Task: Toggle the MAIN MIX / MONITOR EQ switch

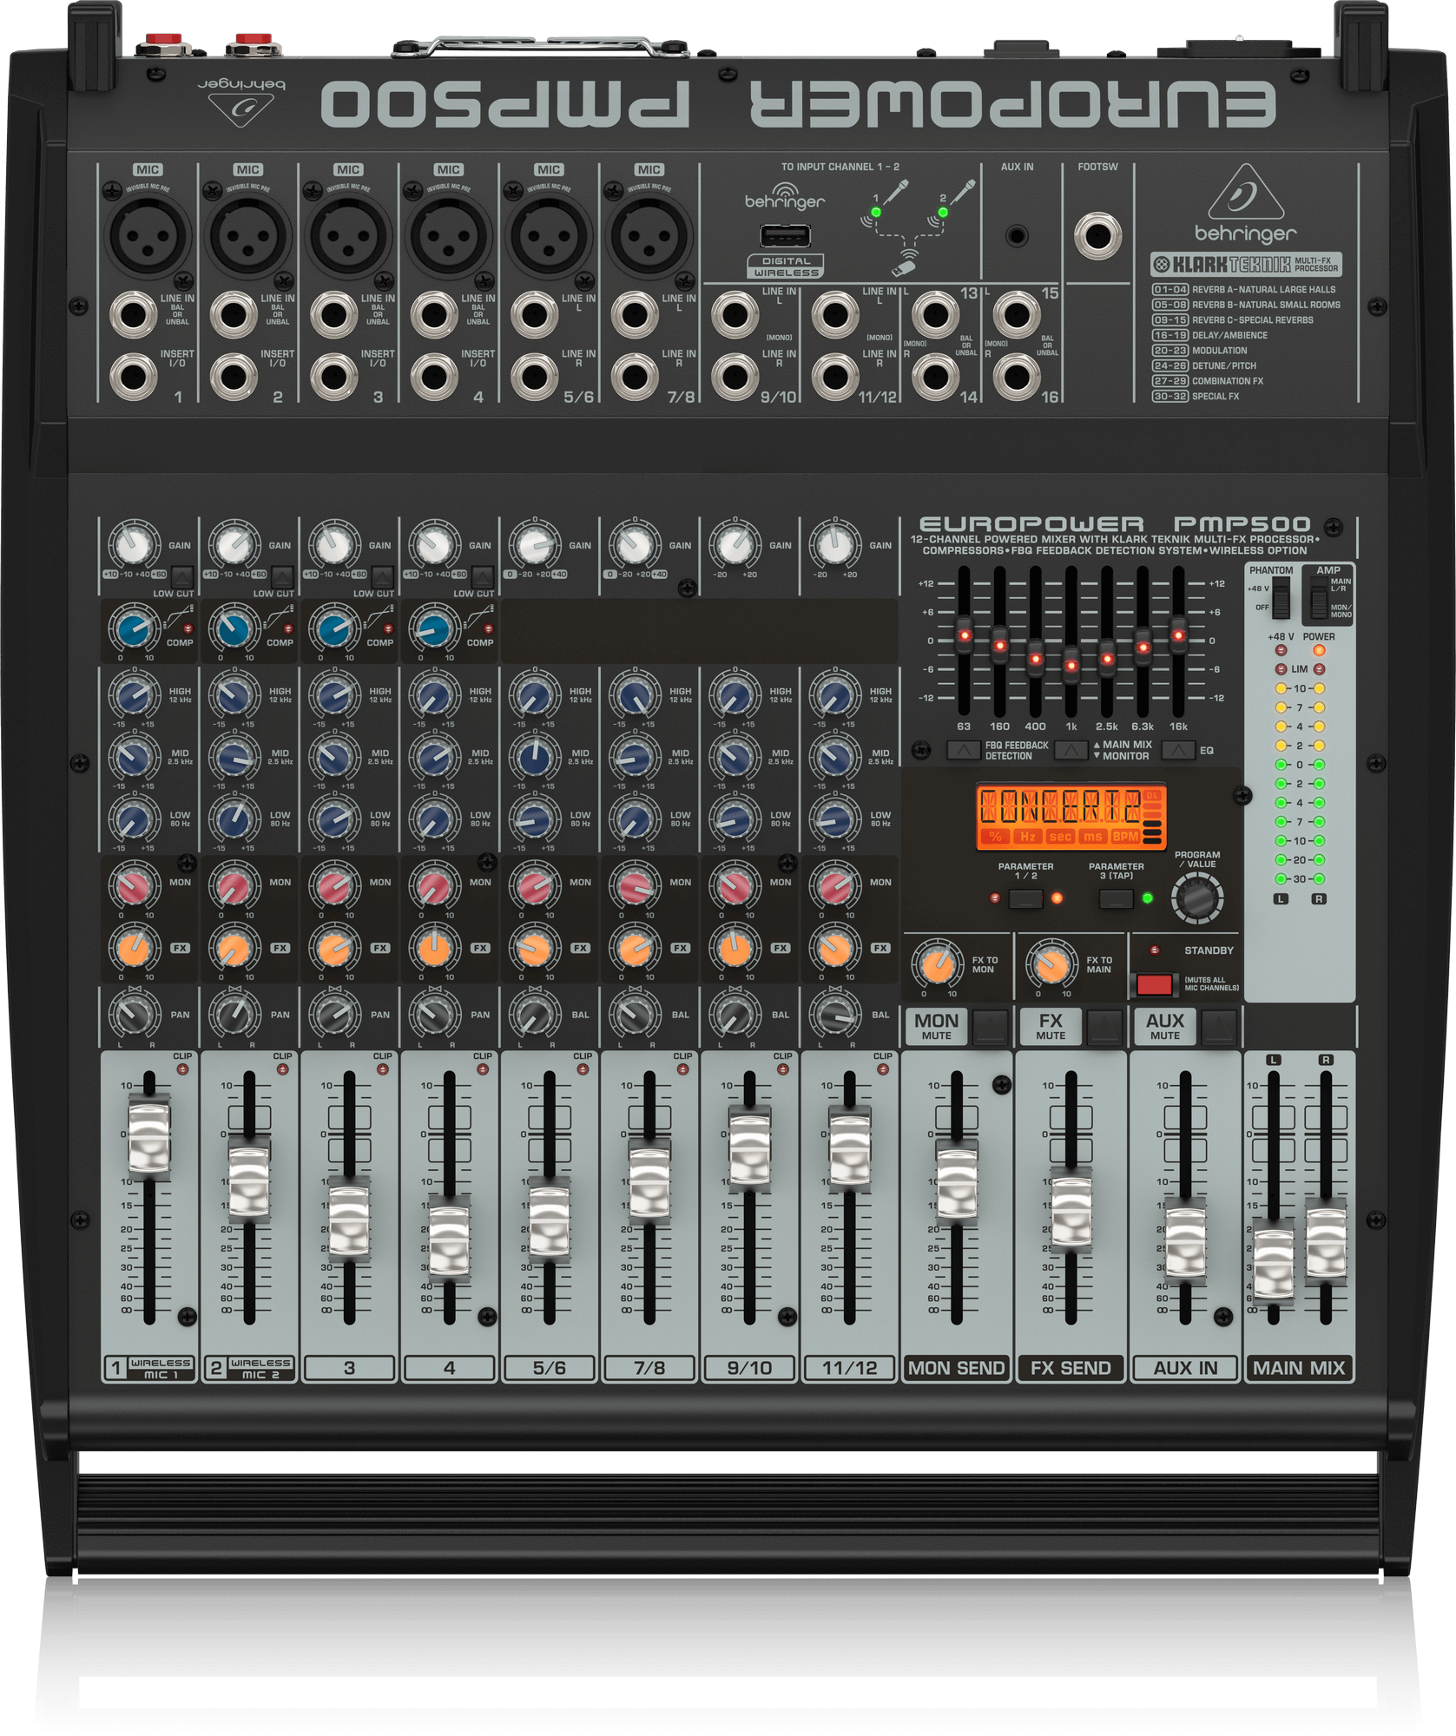Action: pyautogui.click(x=1071, y=750)
